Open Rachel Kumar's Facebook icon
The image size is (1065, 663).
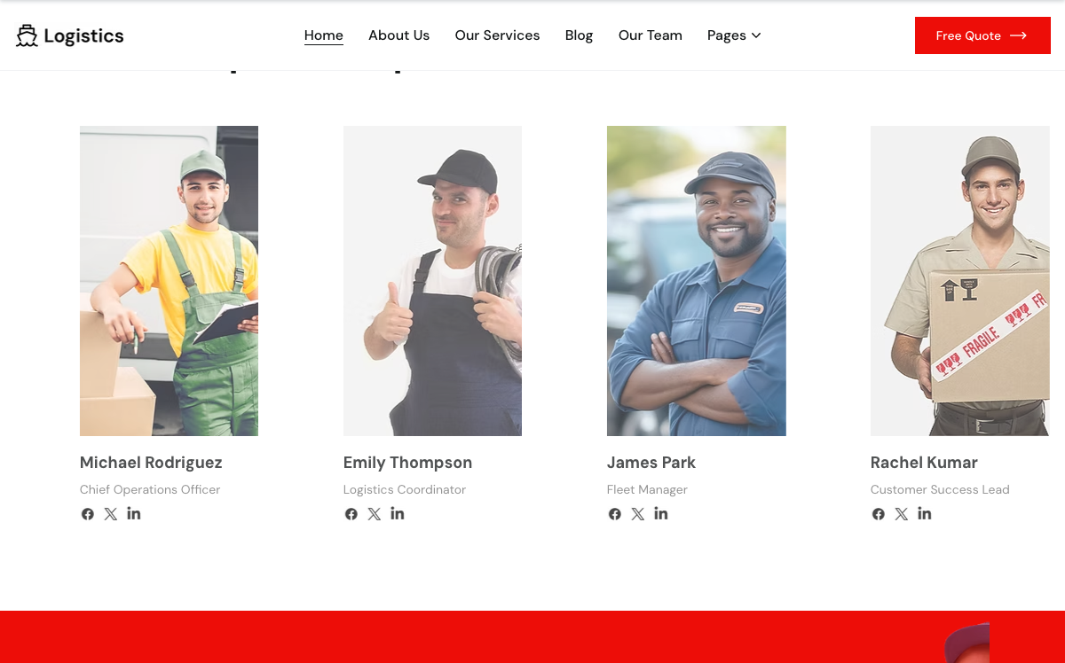coord(878,514)
